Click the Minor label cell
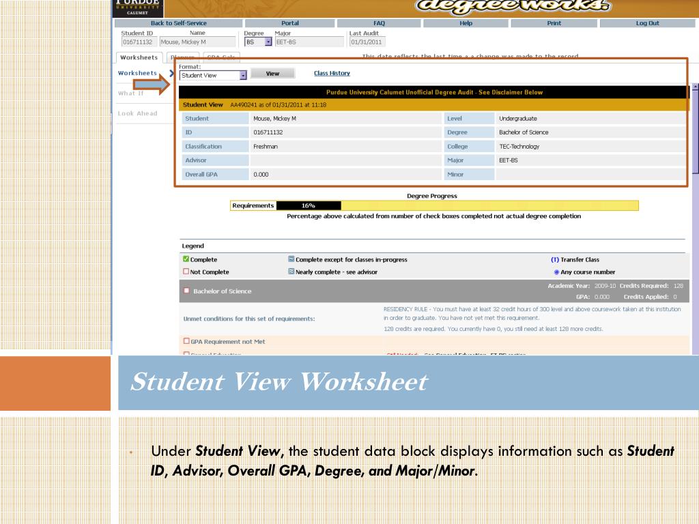 point(469,174)
